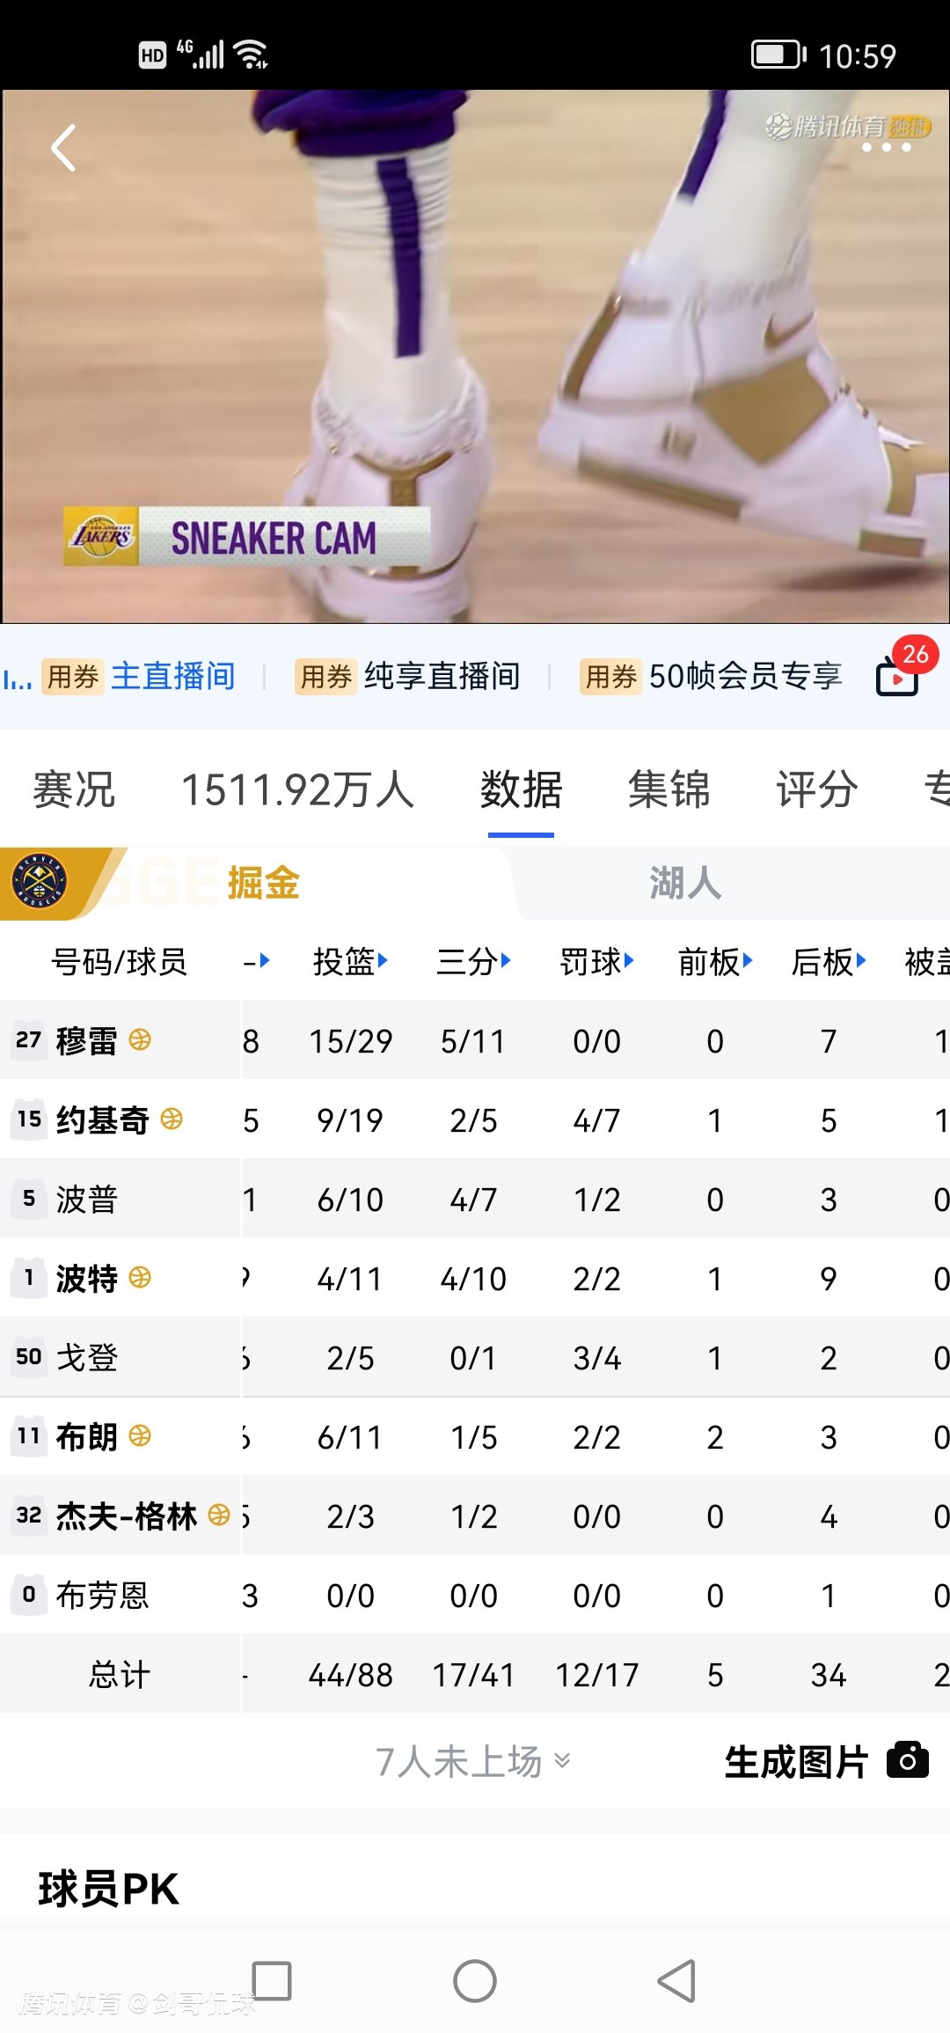This screenshot has height=2033, width=950.
Task: Sort by 三分 column header
Action: point(473,962)
